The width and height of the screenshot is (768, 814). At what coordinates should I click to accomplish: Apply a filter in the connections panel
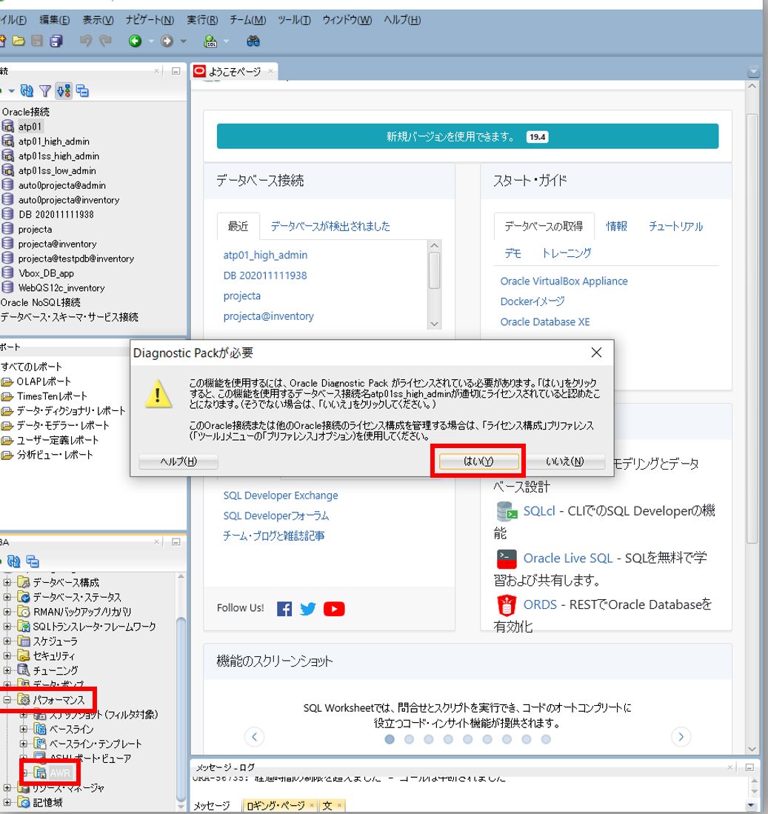45,90
